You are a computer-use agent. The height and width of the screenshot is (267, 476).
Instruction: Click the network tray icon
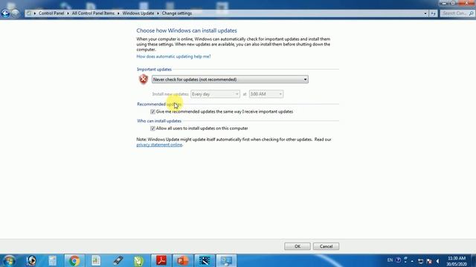coord(420,261)
